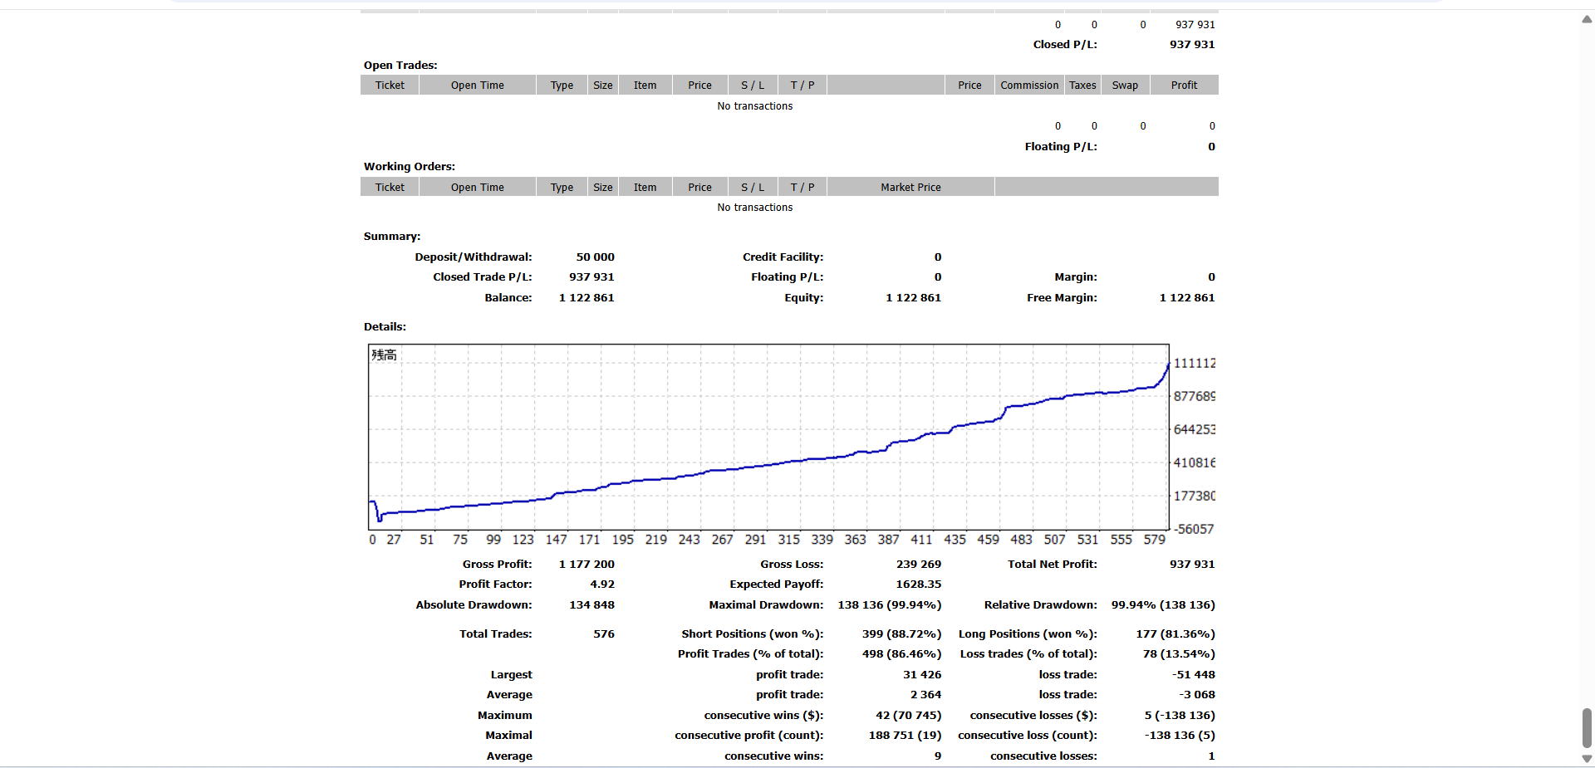The height and width of the screenshot is (768, 1595).
Task: Click Commission column header in Open Trades
Action: 1028,86
